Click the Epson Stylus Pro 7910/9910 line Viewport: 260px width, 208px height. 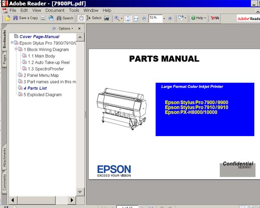click(196, 107)
